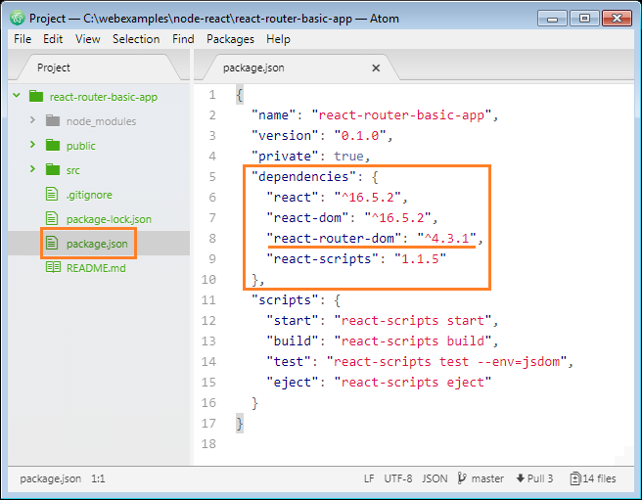The width and height of the screenshot is (642, 500).
Task: Click the "name" key on line 2
Action: click(273, 115)
